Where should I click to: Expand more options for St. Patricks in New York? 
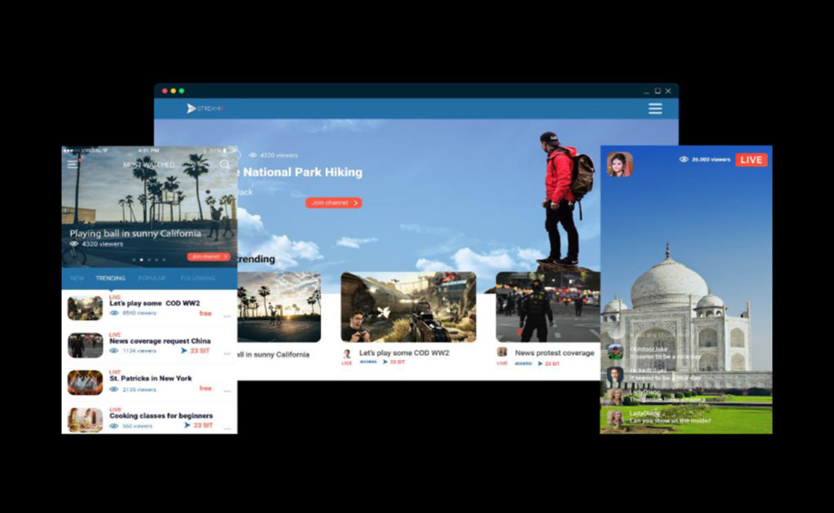click(x=226, y=391)
